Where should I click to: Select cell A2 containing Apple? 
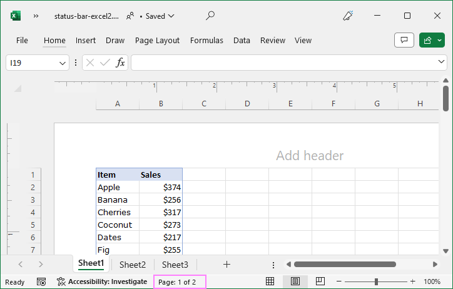117,187
